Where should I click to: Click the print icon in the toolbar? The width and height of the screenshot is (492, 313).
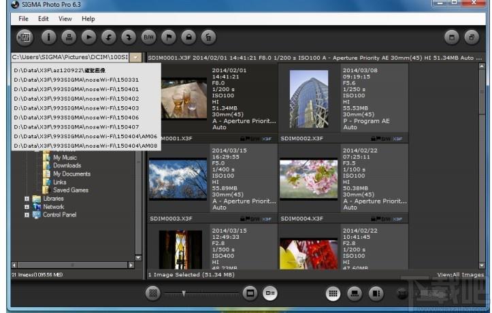[69, 37]
